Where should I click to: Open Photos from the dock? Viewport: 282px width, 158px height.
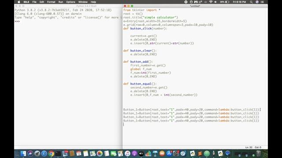point(100,154)
